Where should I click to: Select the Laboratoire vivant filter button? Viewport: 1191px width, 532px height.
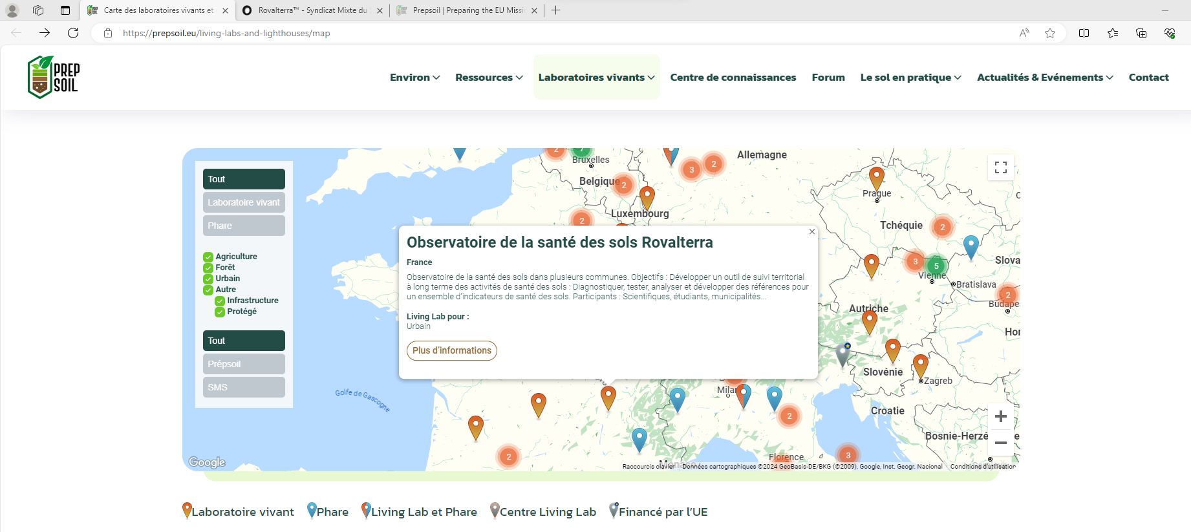click(x=244, y=202)
